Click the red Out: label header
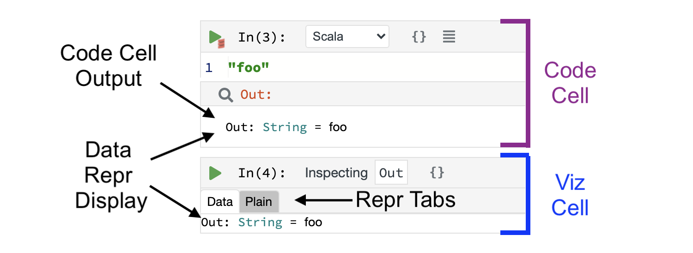Screen dimensions: 693x253 [x=255, y=95]
